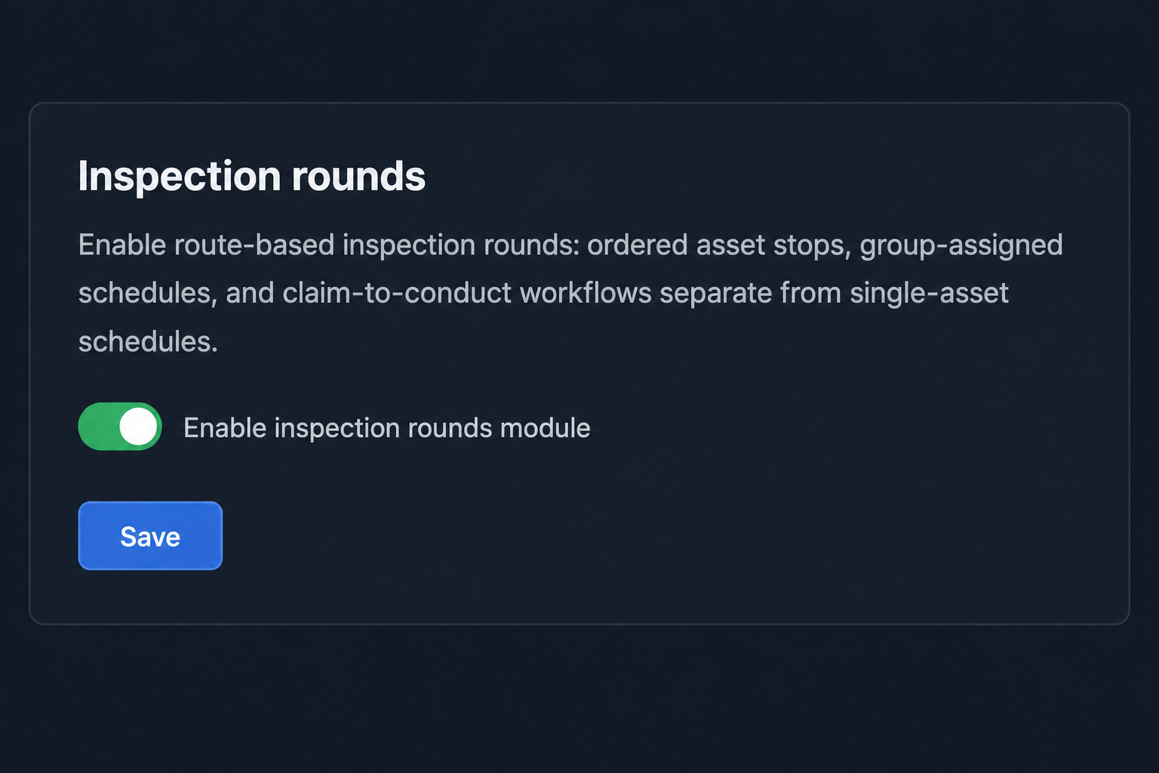Click the "Inspection rounds" heading

(252, 177)
